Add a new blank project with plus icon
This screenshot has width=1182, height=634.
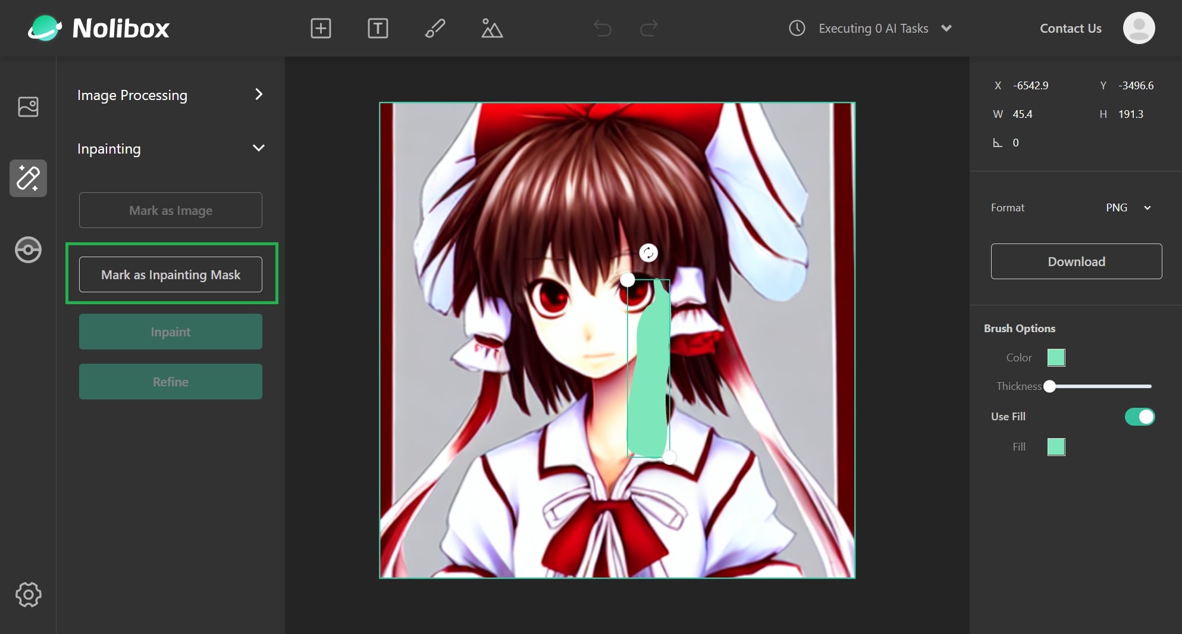click(321, 28)
